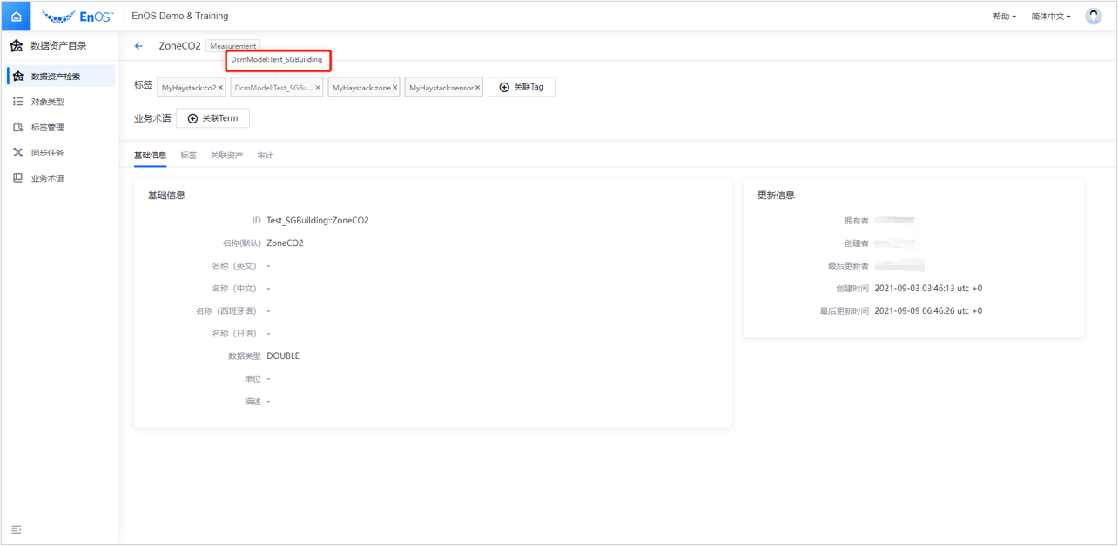
Task: Switch to the 标签 tab
Action: (188, 156)
